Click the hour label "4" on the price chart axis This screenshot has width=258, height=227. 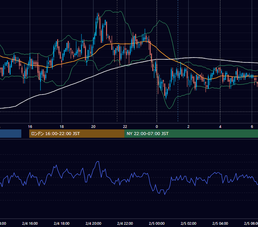[220, 127]
